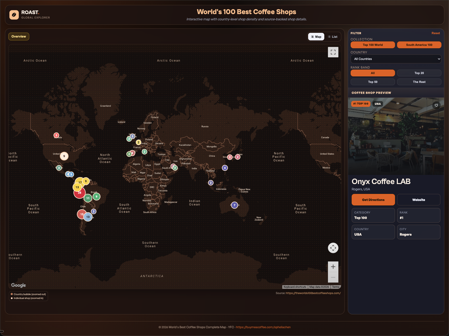Click the United States bubble marked 9

[64, 156]
